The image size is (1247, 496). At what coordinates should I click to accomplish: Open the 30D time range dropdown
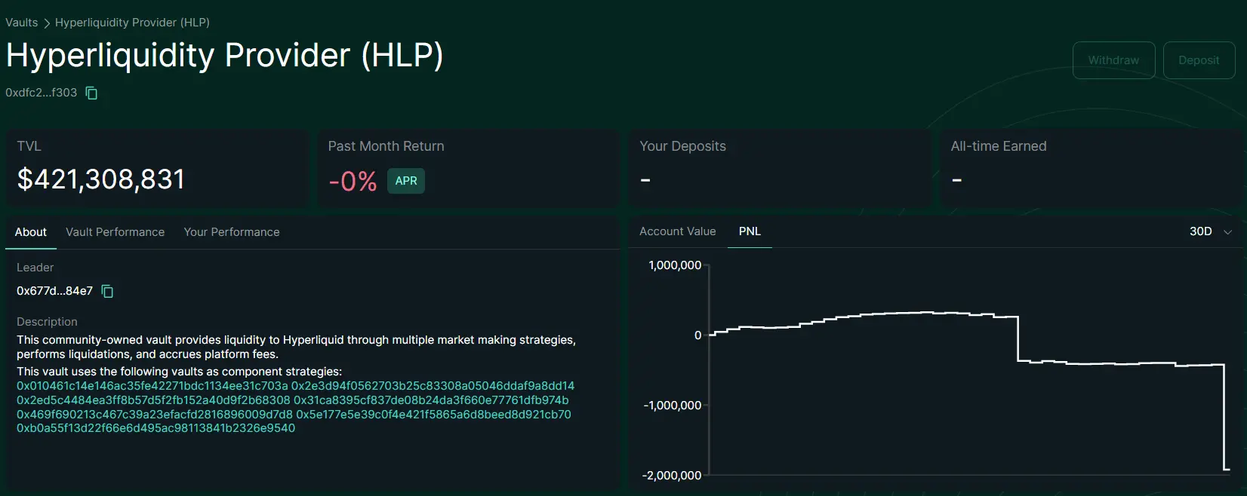[1211, 231]
